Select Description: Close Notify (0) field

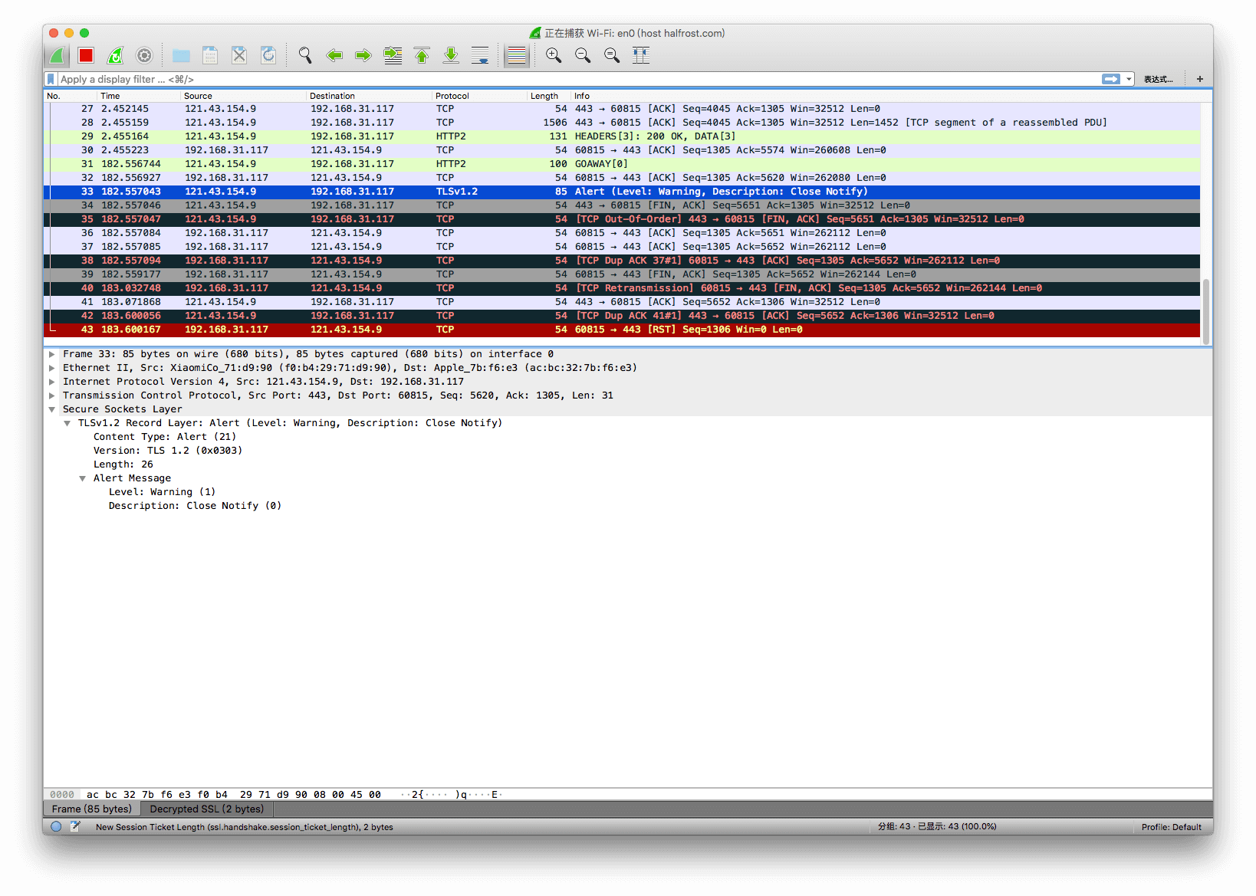[x=195, y=506]
